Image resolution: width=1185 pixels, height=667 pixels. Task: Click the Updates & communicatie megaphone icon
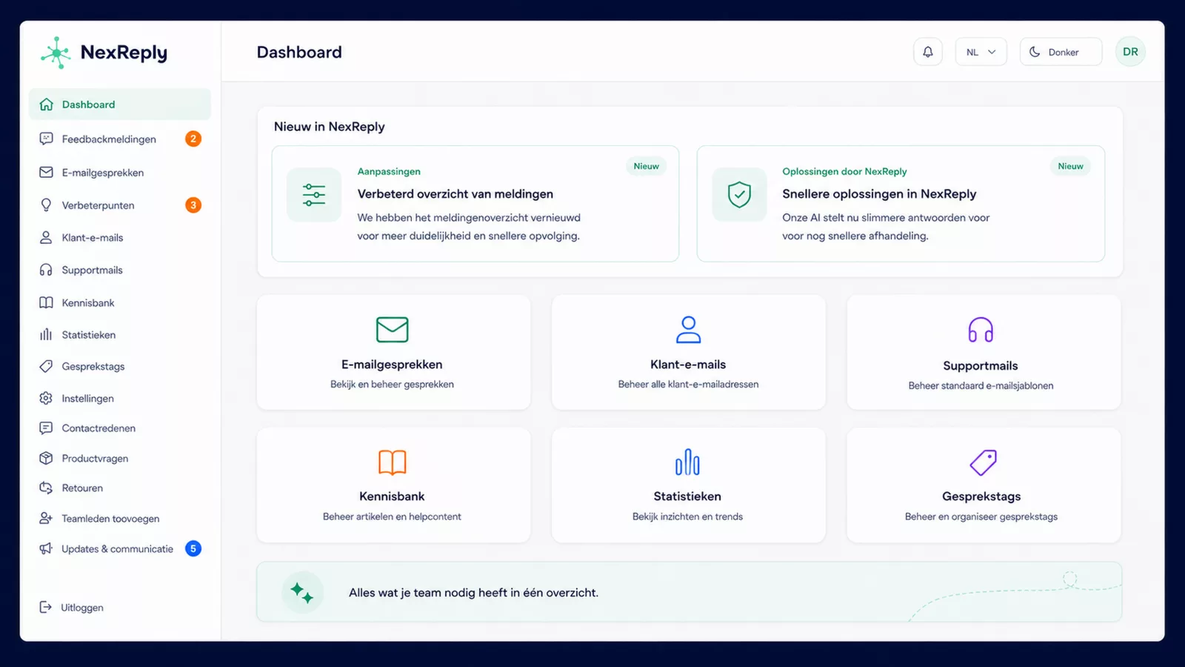(x=46, y=549)
